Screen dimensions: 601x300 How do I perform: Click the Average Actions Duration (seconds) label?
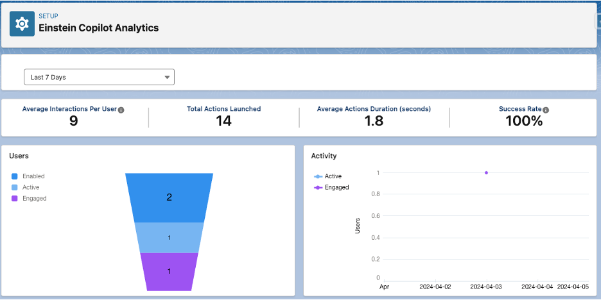pos(374,109)
